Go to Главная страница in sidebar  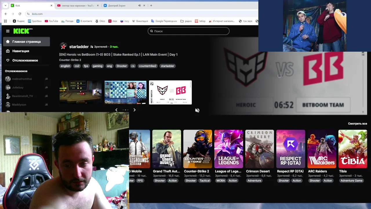[x=26, y=42]
